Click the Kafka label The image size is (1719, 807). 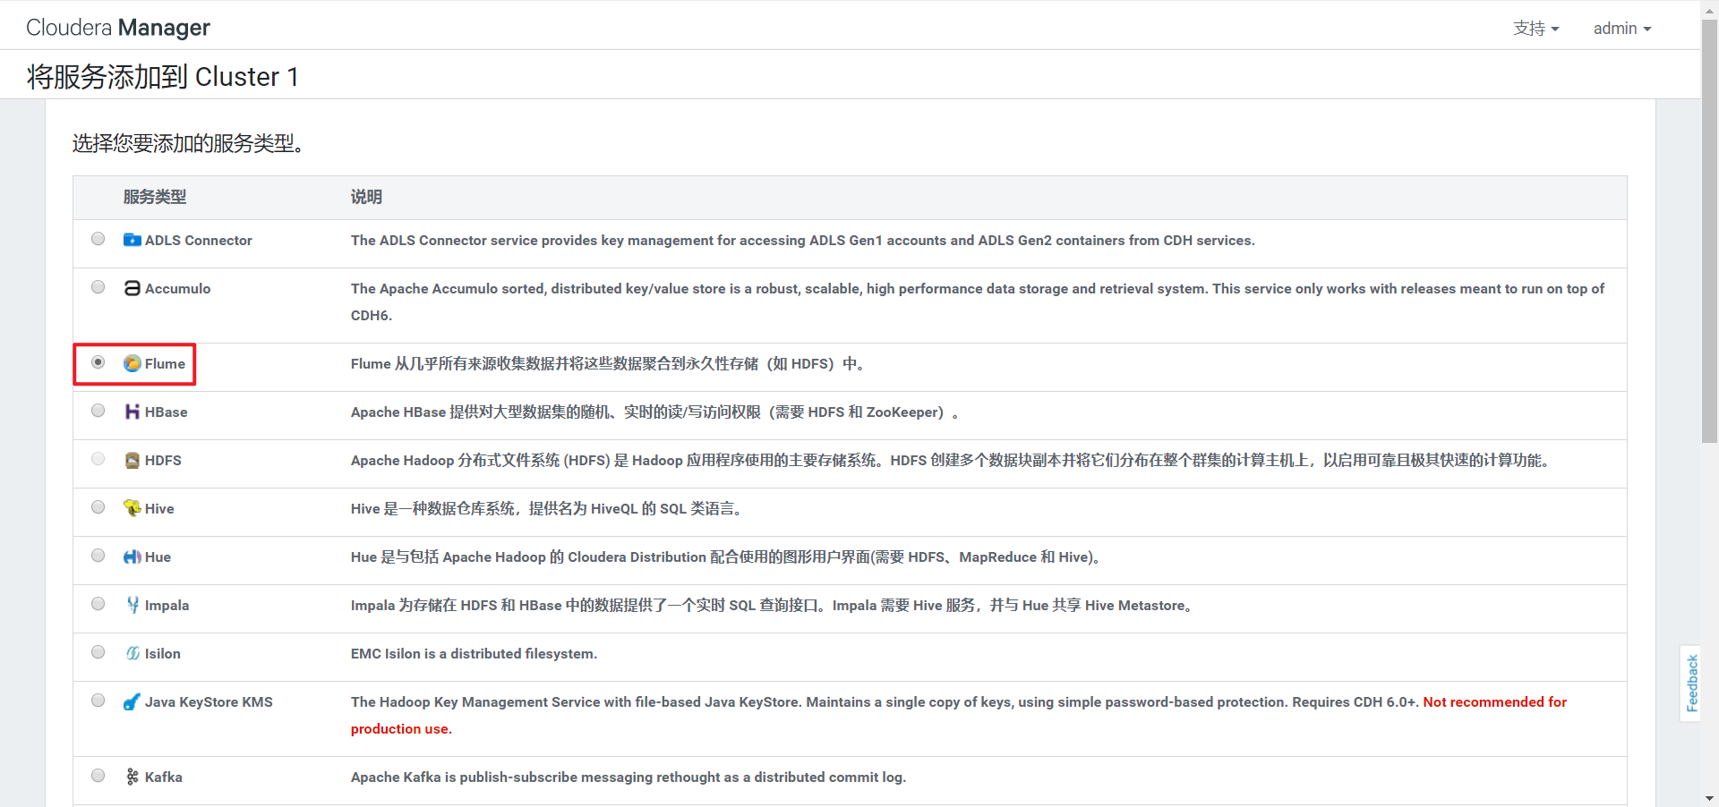[164, 777]
